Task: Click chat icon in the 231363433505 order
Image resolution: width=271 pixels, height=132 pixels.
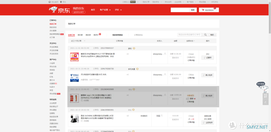Action: click(134, 89)
